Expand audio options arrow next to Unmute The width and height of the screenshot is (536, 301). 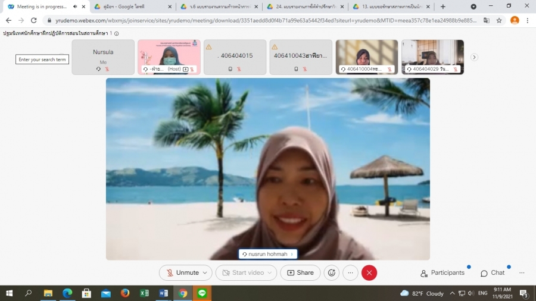[205, 272]
